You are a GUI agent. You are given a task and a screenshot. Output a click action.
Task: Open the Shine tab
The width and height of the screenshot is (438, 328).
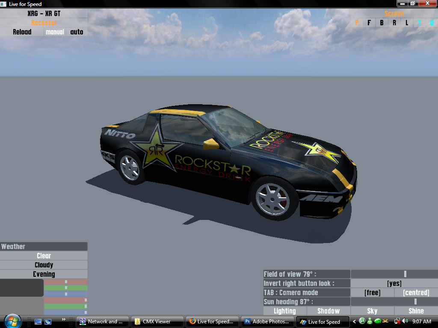[416, 311]
